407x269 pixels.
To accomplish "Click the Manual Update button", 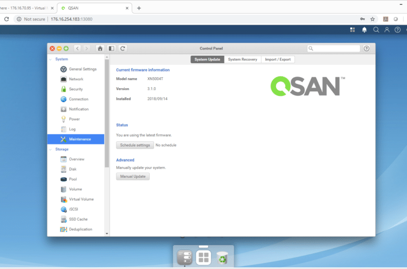I will coord(133,176).
